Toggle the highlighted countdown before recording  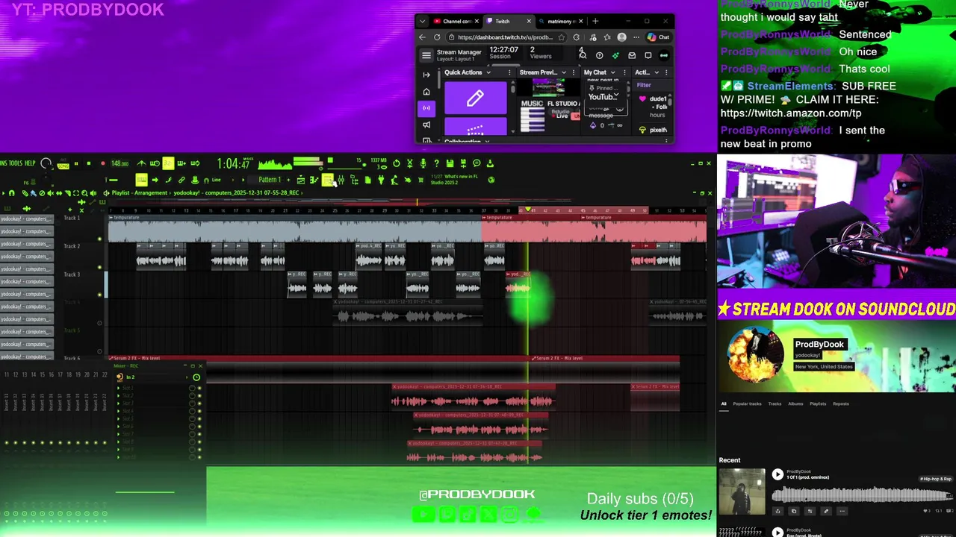click(168, 163)
